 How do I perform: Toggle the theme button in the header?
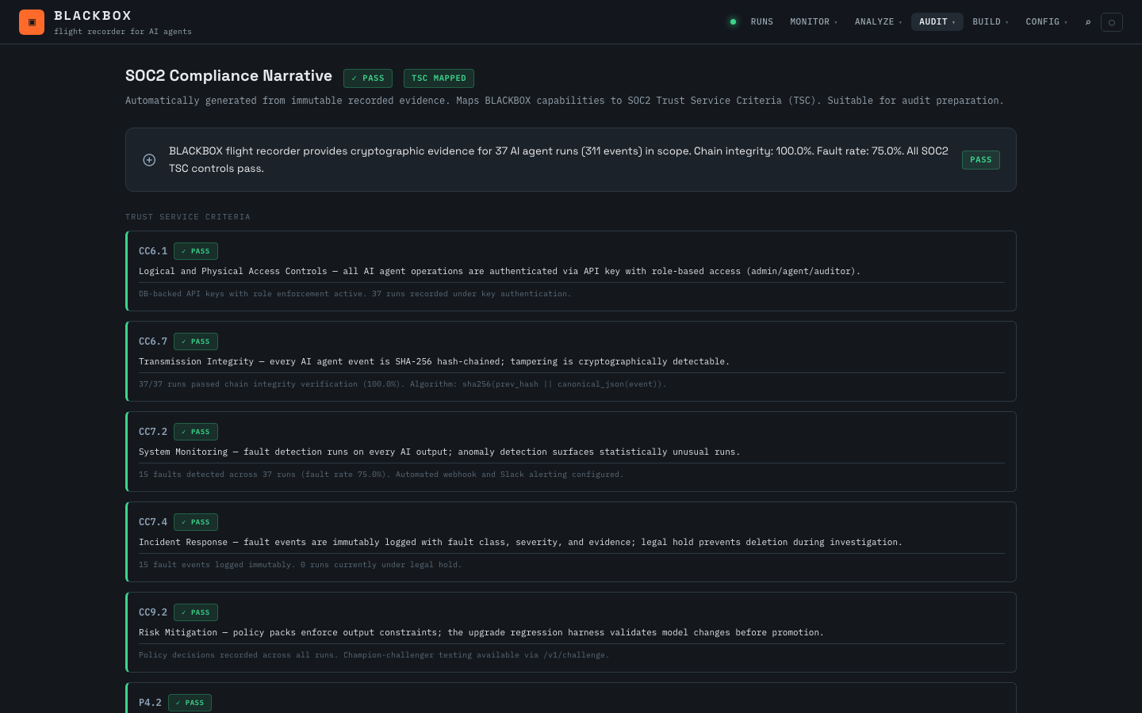coord(1112,22)
